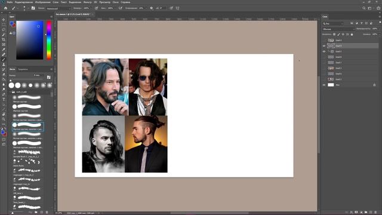Screen dimensions: 382x215
Task: Select the Crop tool
Action: coord(4,39)
